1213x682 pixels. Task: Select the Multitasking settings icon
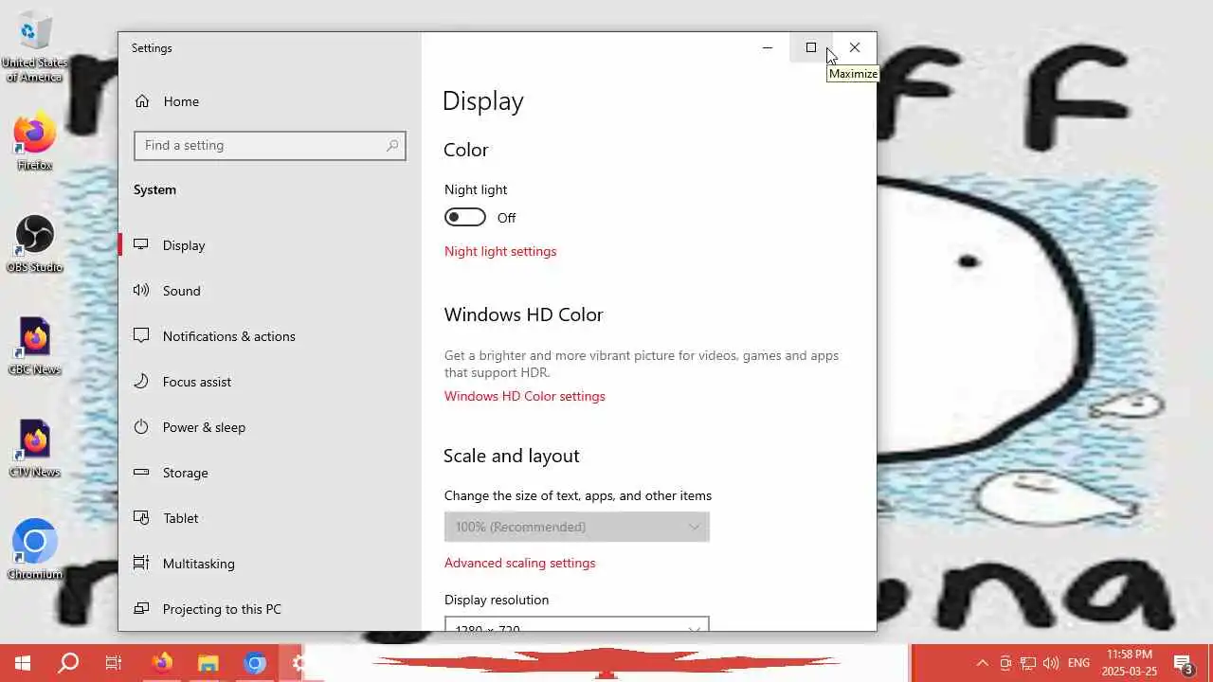[x=141, y=563]
